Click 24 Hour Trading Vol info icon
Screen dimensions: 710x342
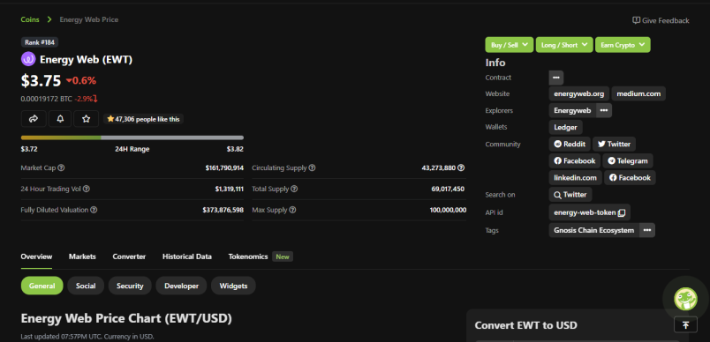click(x=86, y=189)
